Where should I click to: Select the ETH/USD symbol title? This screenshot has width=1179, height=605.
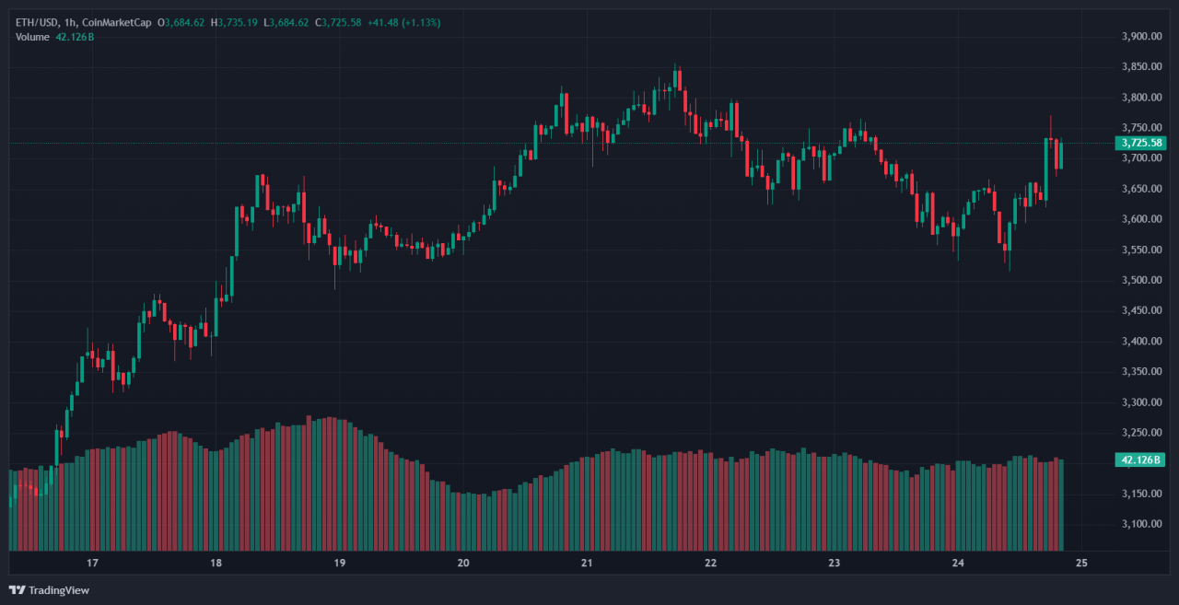(x=37, y=22)
